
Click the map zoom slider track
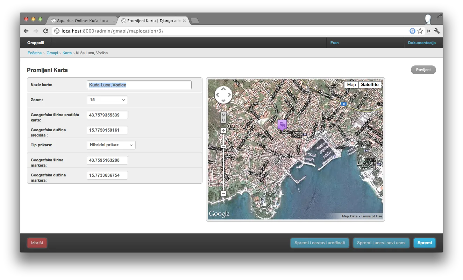[x=223, y=168]
